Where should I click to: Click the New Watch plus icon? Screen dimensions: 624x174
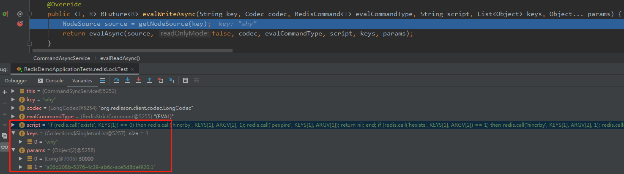coord(5,92)
